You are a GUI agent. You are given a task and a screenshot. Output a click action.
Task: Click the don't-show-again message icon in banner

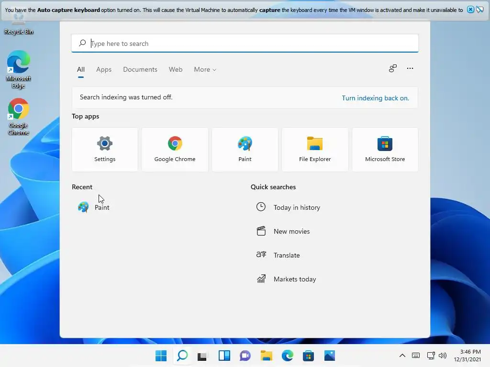(x=479, y=10)
